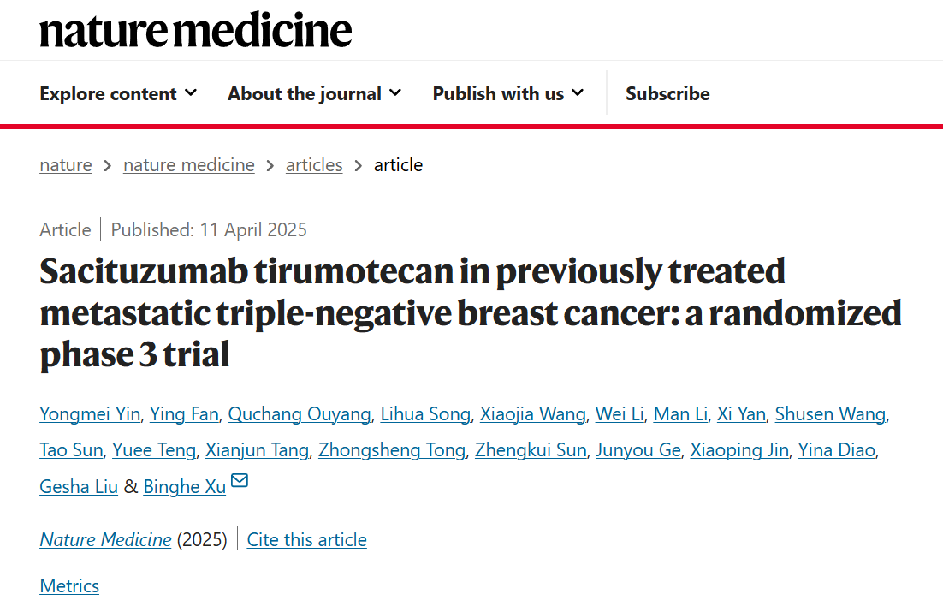The width and height of the screenshot is (943, 612).
Task: Click the email envelope icon beside Binghe Xu
Action: (x=240, y=480)
